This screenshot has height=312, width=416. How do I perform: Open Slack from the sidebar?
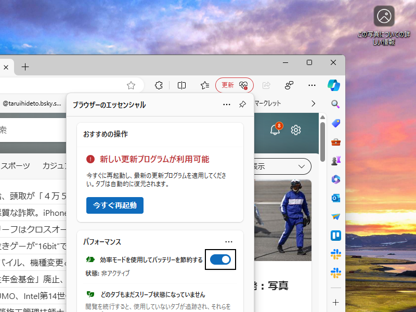pos(335,254)
